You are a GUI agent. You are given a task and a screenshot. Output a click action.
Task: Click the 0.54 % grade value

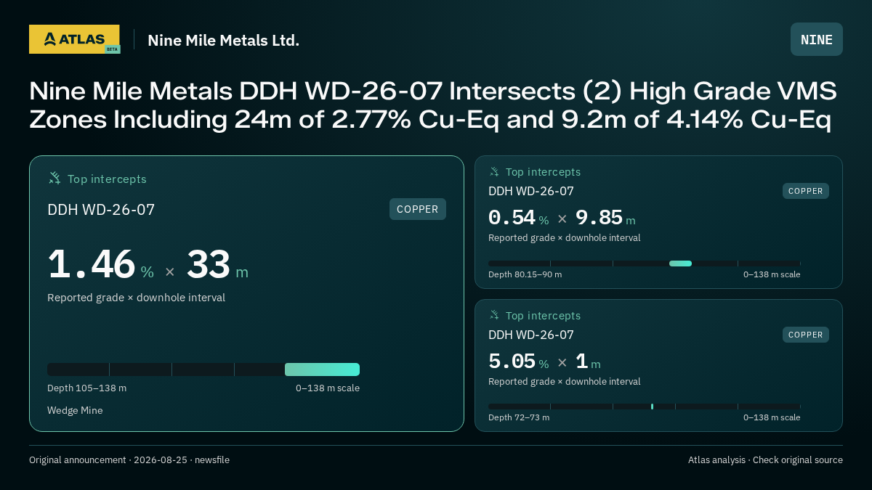point(519,218)
